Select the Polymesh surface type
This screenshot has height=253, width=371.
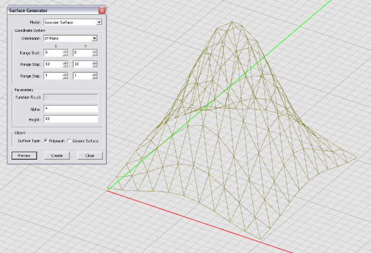46,141
